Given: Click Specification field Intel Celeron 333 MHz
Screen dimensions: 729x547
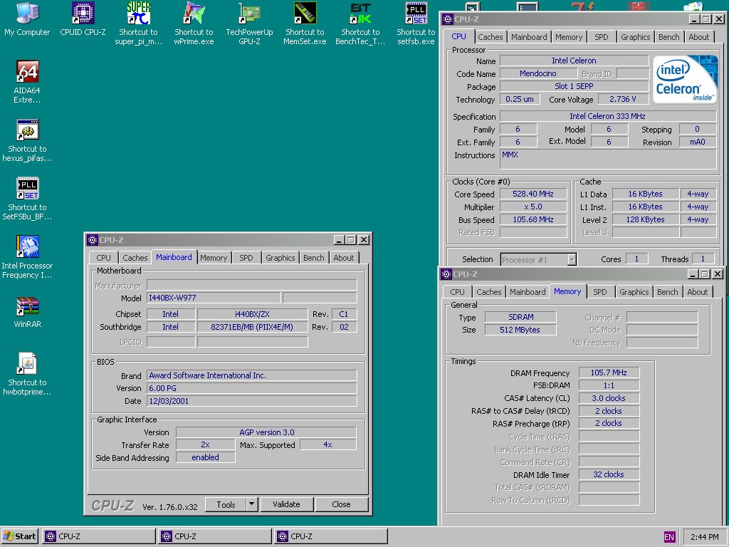Looking at the screenshot, I should (607, 116).
